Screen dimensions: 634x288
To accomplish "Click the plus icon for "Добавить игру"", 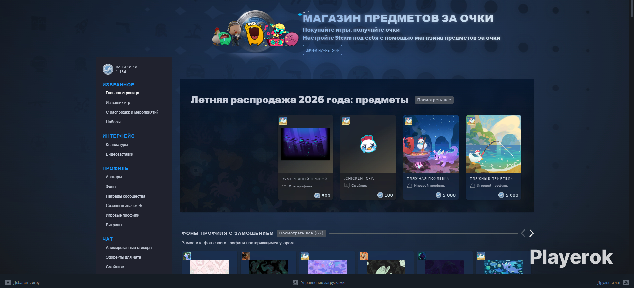I will click(x=8, y=282).
